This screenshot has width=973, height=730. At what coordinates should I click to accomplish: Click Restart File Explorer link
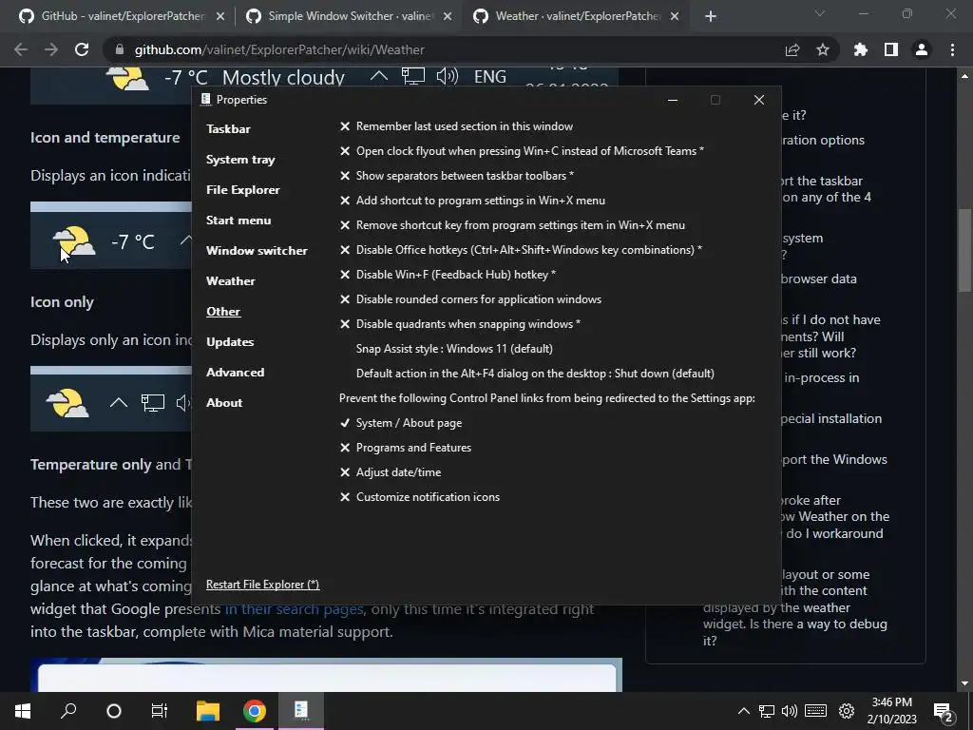coord(262,585)
